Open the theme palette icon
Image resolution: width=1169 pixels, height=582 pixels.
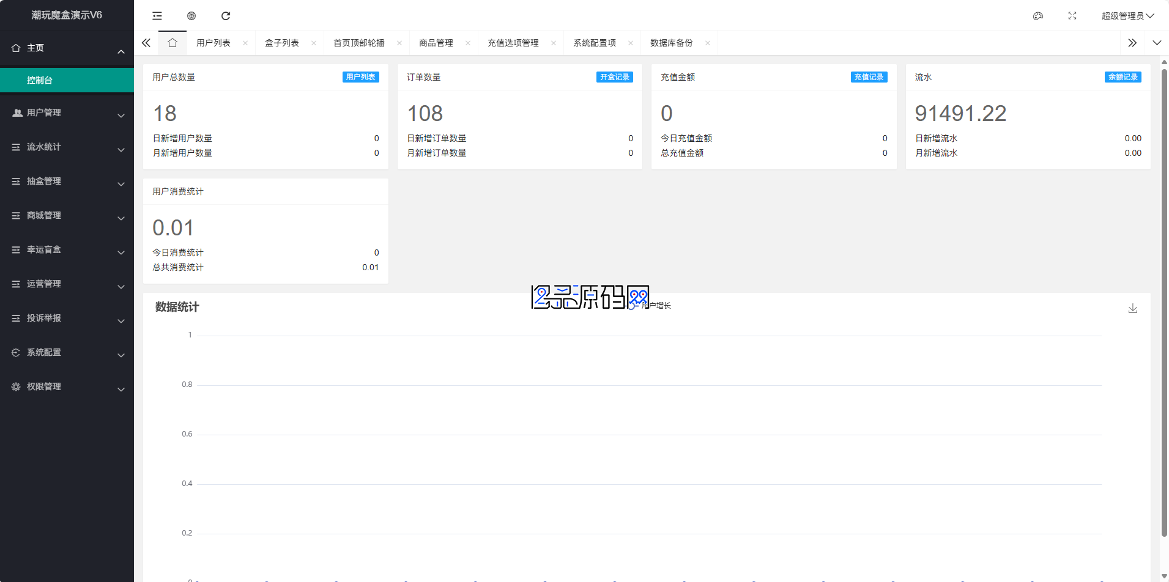(x=1038, y=16)
